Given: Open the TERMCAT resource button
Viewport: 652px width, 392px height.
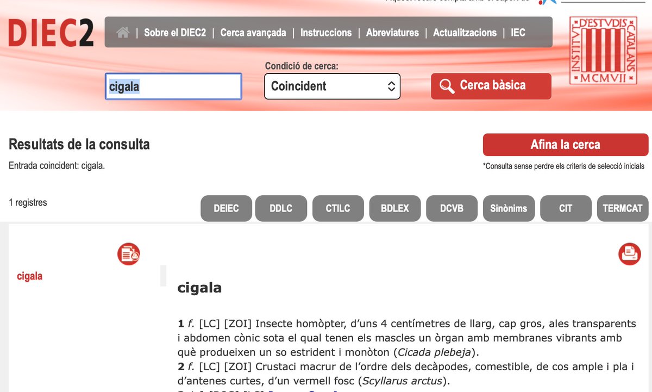Looking at the screenshot, I should coord(623,208).
